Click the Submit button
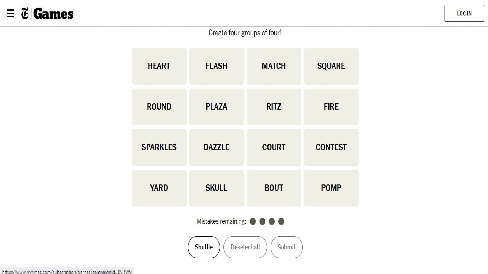 pyautogui.click(x=286, y=247)
